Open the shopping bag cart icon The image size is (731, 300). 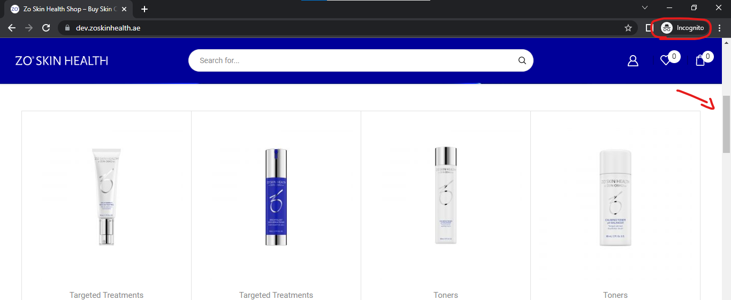click(x=700, y=60)
